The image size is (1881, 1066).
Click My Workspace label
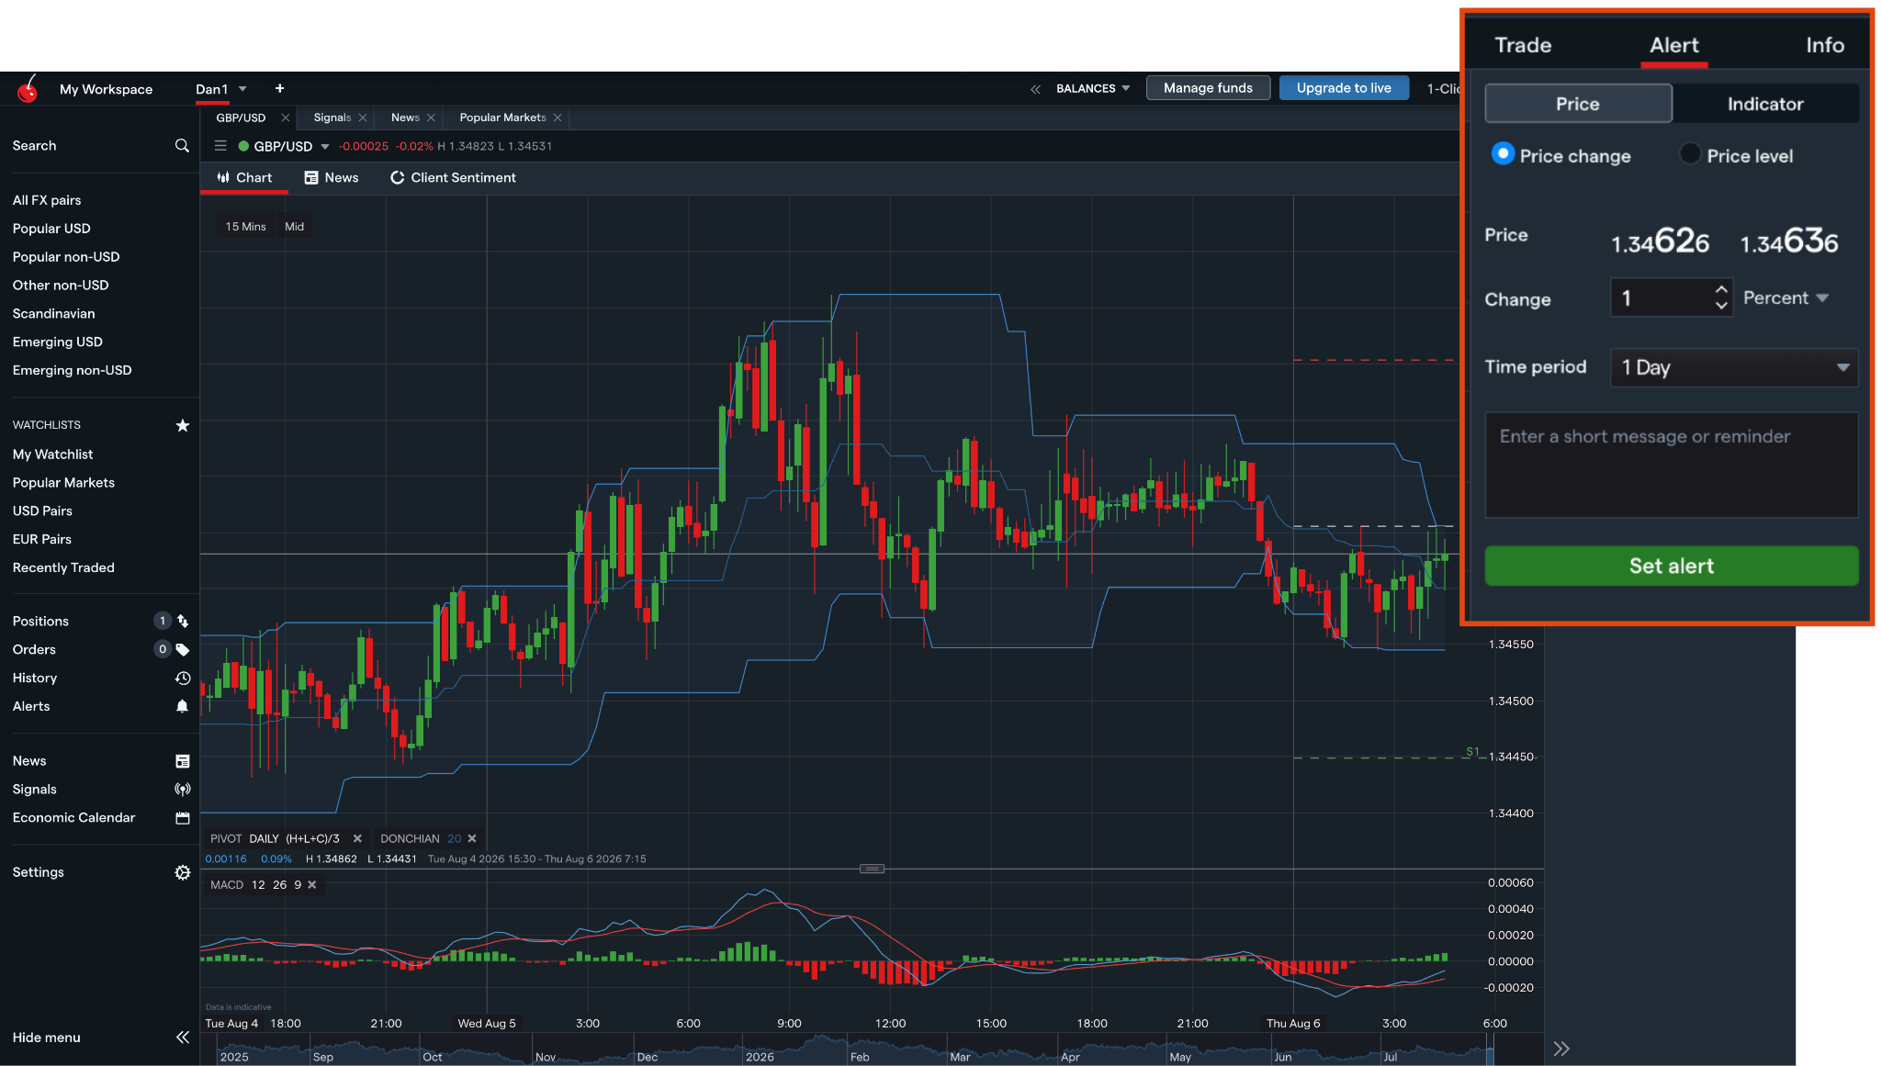click(x=106, y=89)
